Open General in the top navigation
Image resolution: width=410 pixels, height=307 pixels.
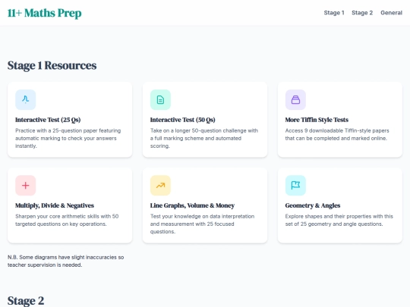(391, 13)
